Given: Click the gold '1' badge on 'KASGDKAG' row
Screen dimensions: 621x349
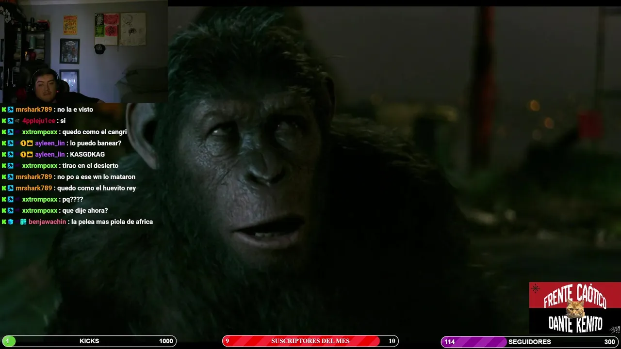Looking at the screenshot, I should coord(23,155).
